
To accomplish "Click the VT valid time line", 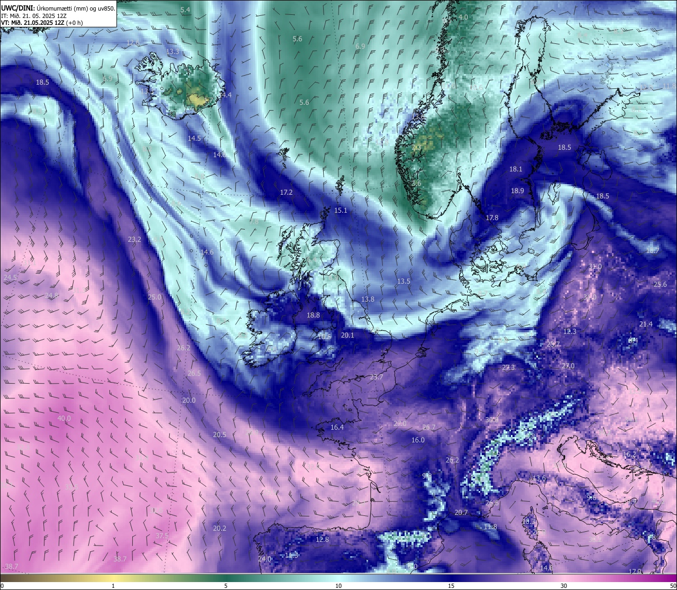I will [x=42, y=23].
